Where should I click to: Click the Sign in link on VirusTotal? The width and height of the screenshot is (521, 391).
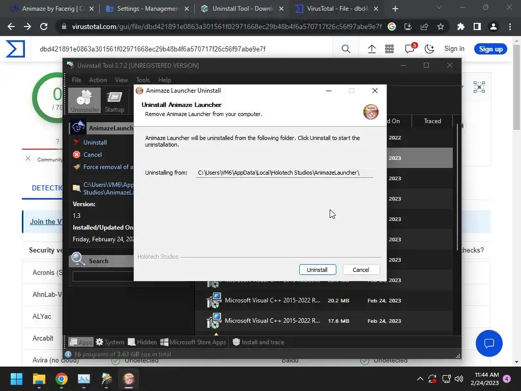coord(454,49)
